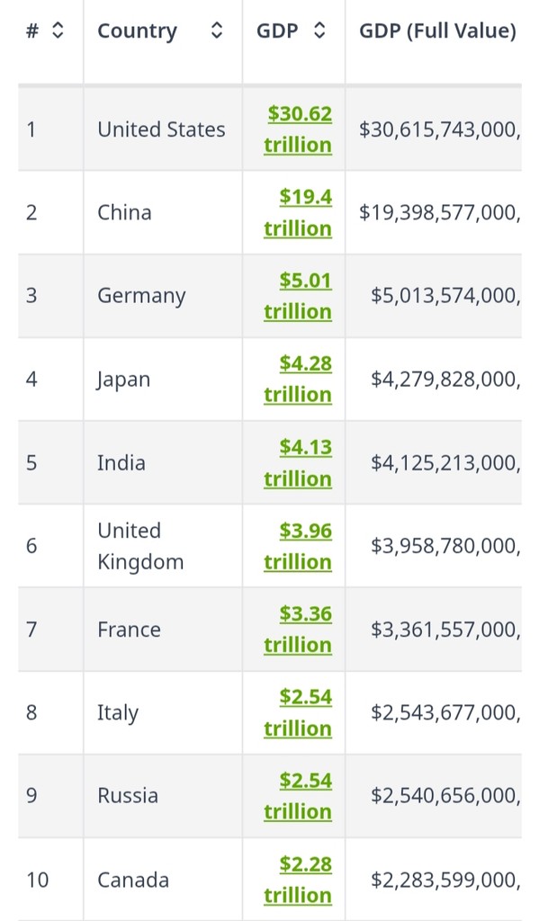Sort table by GDP column arrows

click(x=319, y=31)
